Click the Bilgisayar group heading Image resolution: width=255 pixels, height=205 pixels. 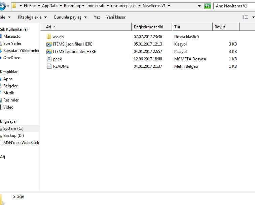click(8, 121)
